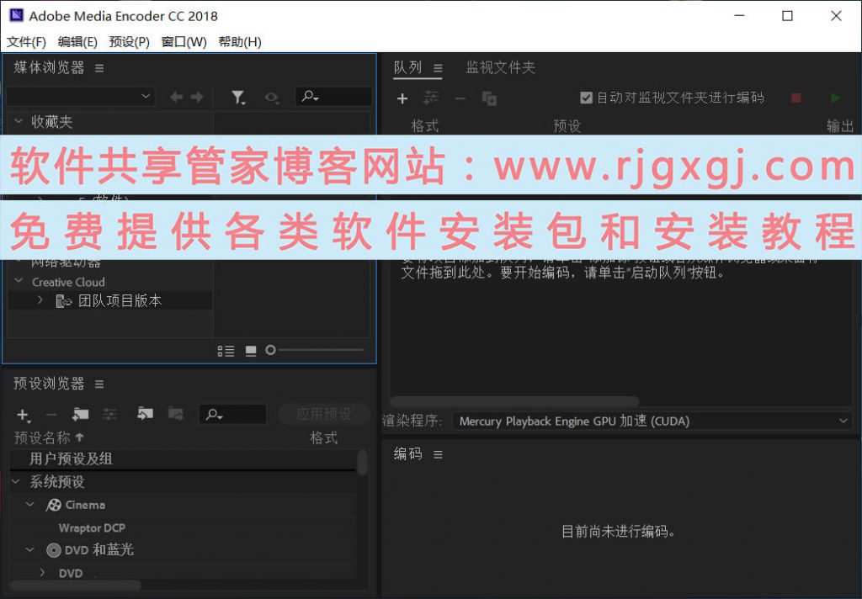Click the preset list vertical scrollbar
This screenshot has height=599, width=862.
click(362, 462)
